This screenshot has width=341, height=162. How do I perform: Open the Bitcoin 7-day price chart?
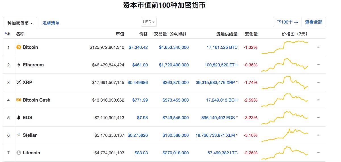(x=285, y=47)
